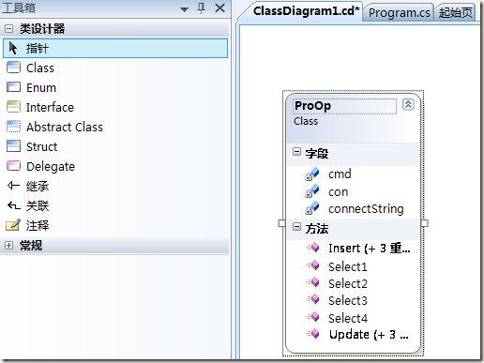Click the Class label in toolbox
This screenshot has width=484, height=363.
[x=40, y=68]
